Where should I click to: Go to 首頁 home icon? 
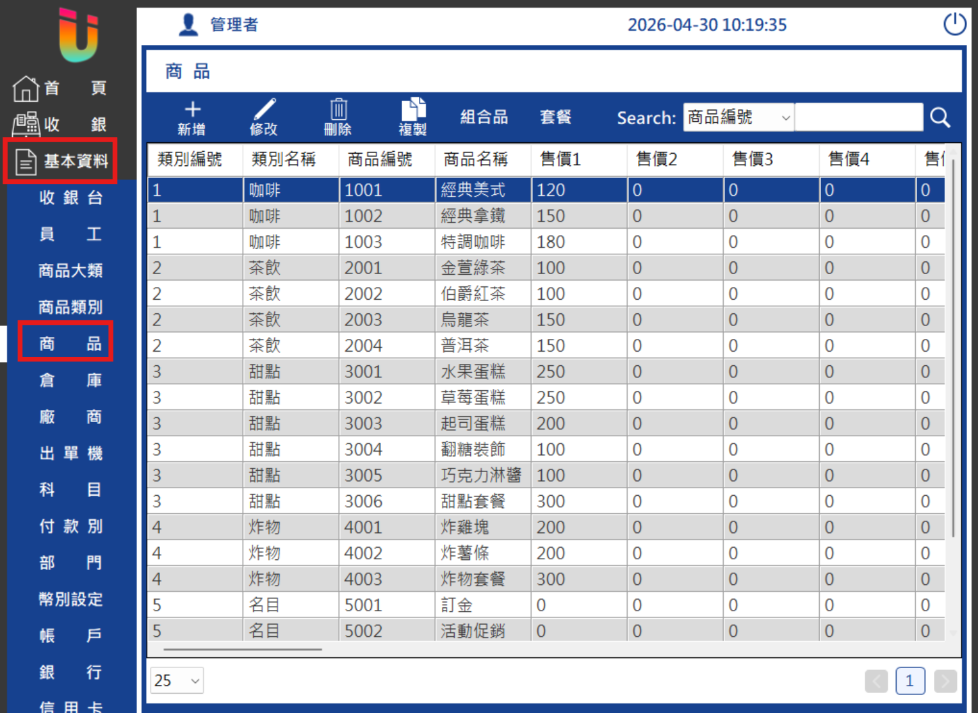coord(26,88)
